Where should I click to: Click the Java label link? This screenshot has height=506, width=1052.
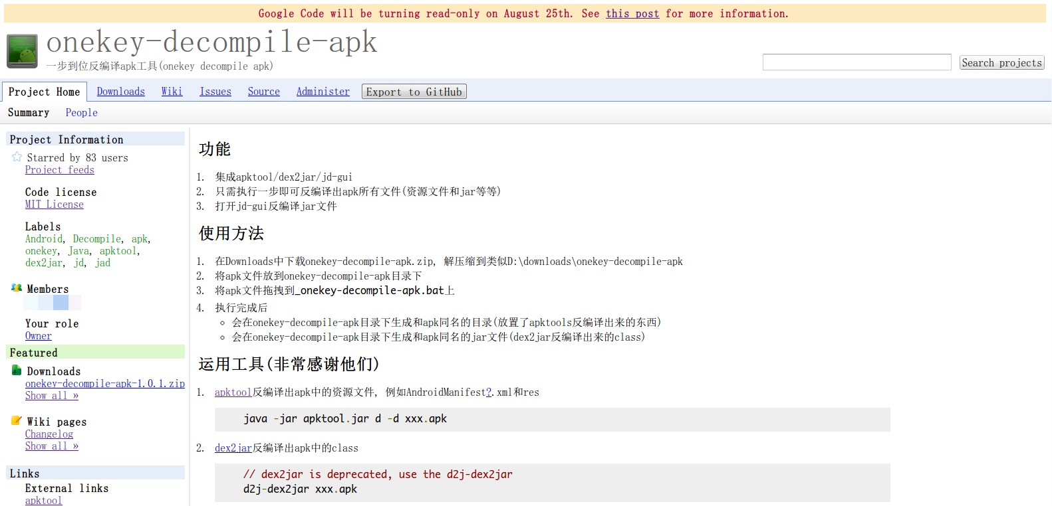pos(78,251)
